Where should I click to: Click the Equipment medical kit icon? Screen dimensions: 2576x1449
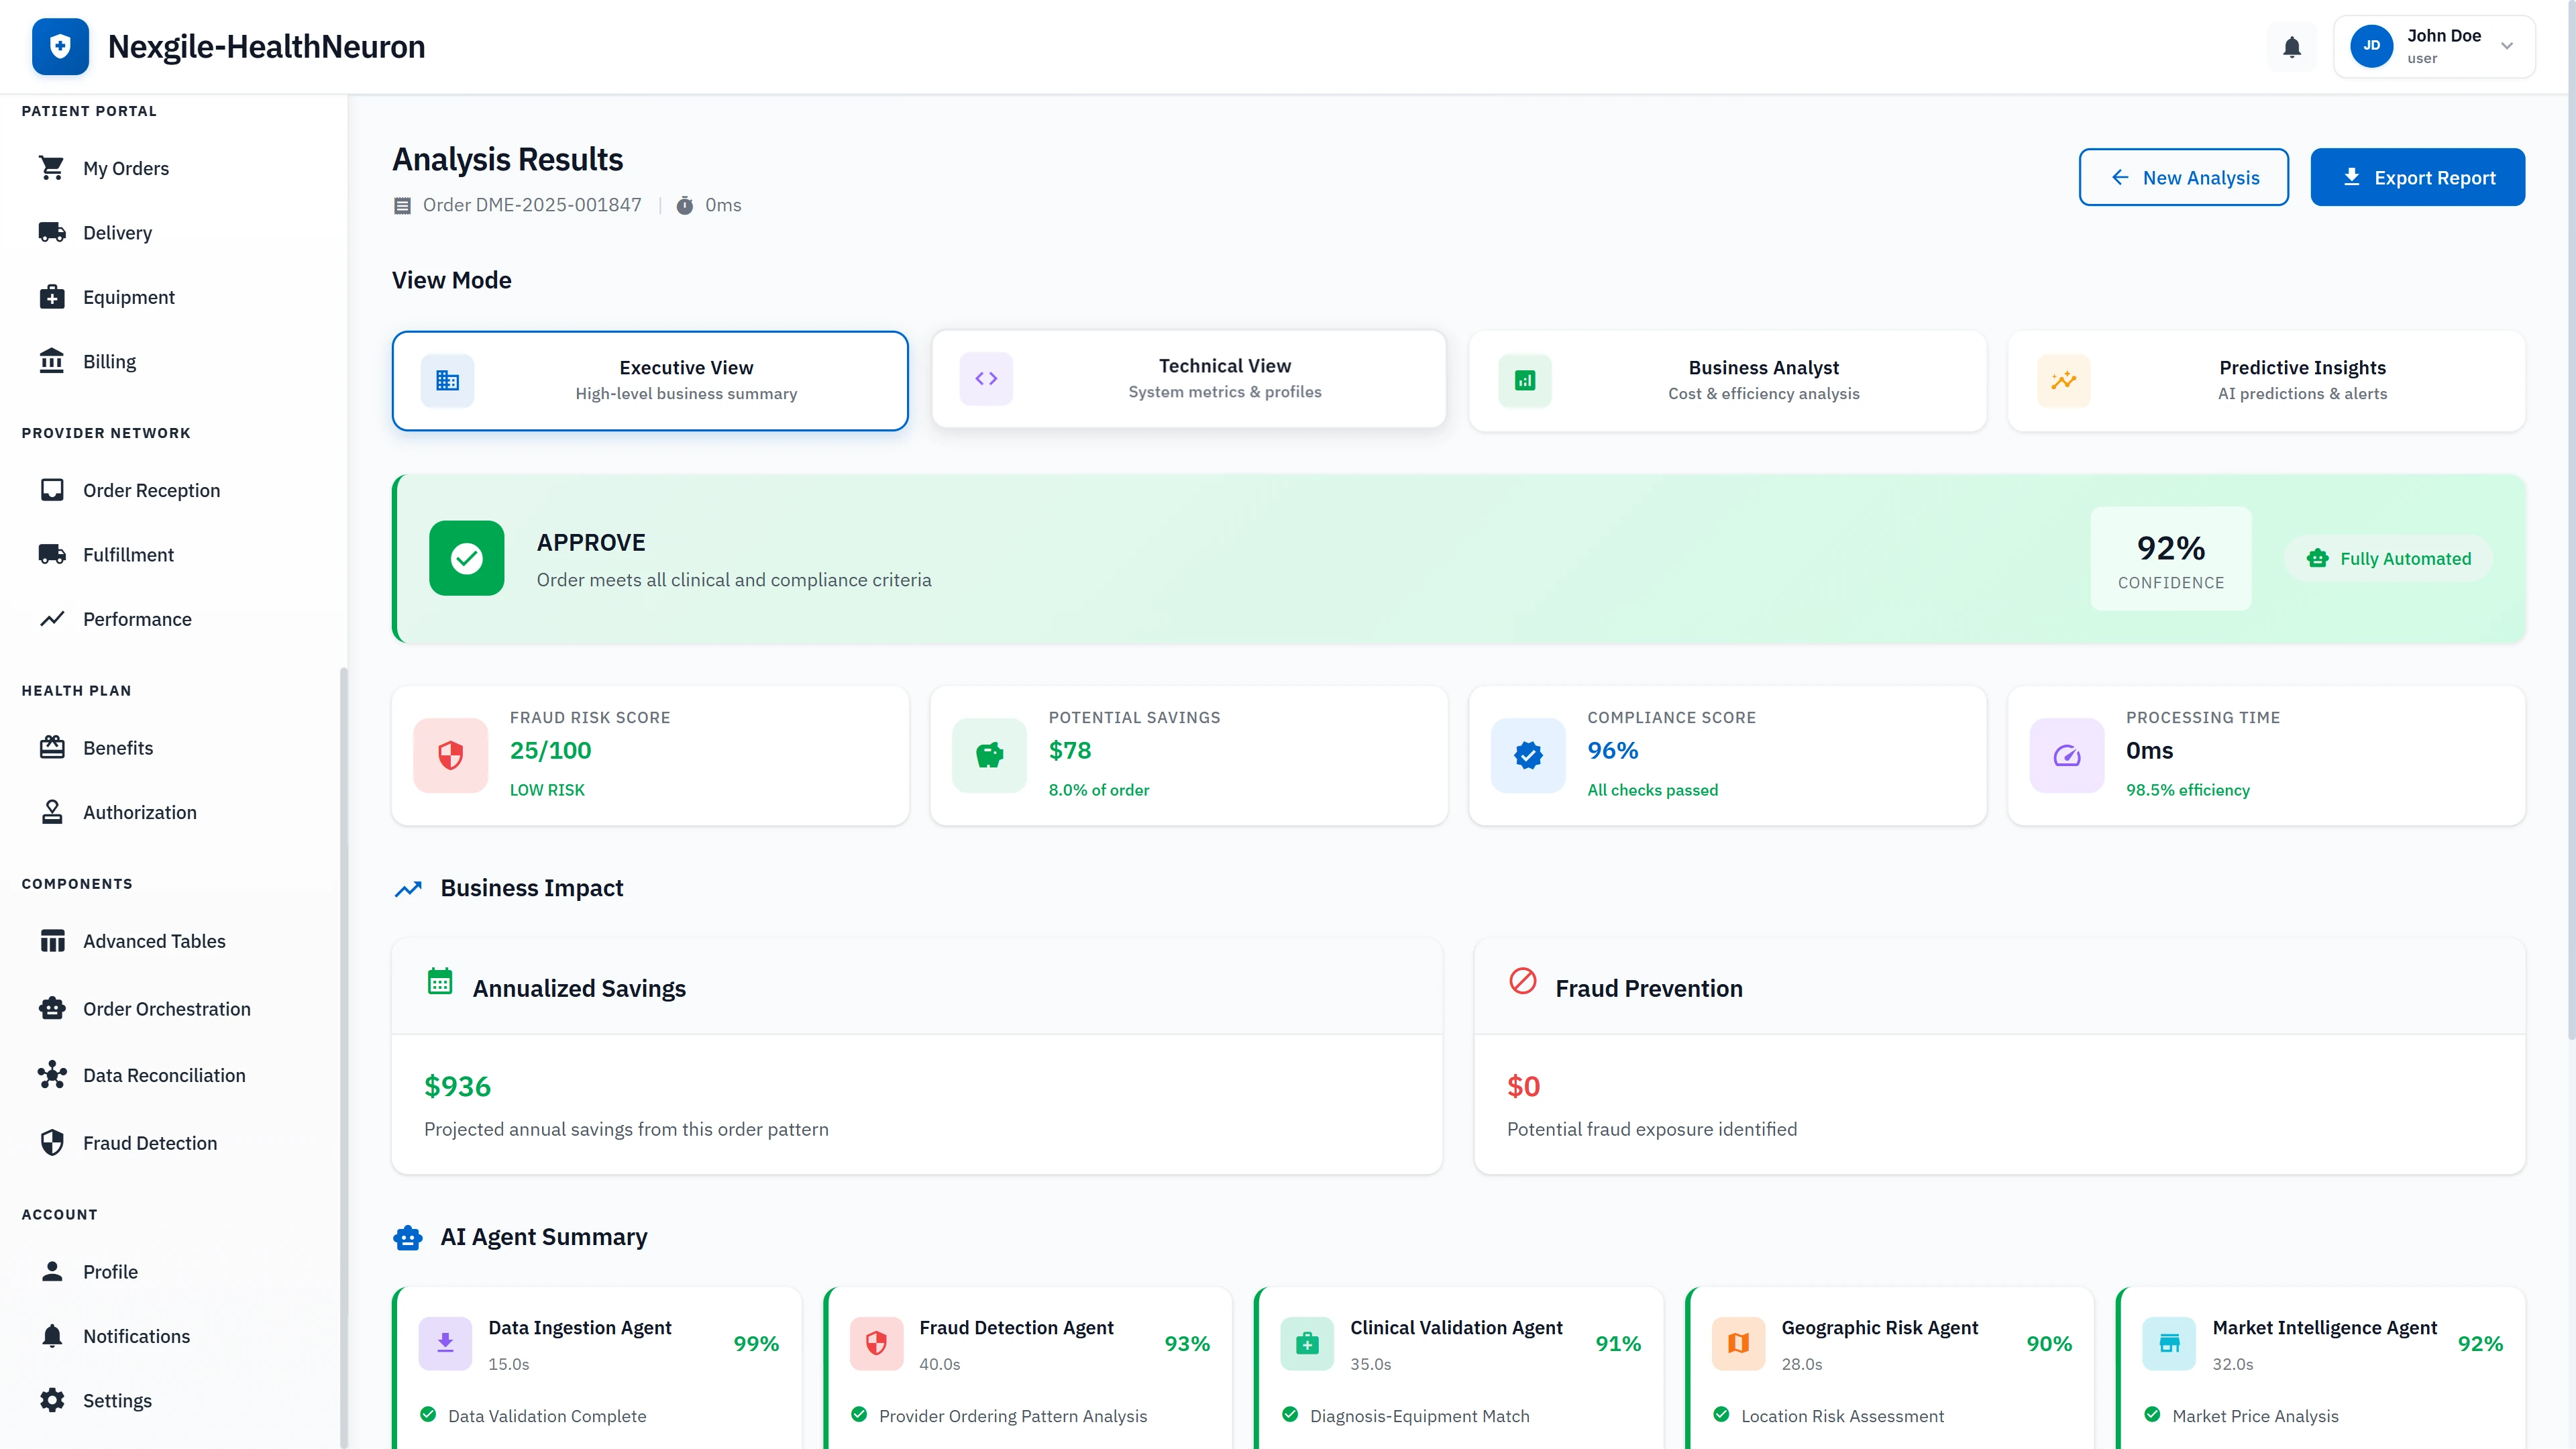coord(53,297)
